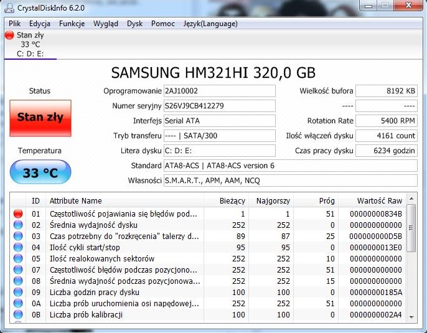Viewport: 427px width, 333px height.
Task: Click the buffer size field 8192 KB
Action: [x=387, y=91]
